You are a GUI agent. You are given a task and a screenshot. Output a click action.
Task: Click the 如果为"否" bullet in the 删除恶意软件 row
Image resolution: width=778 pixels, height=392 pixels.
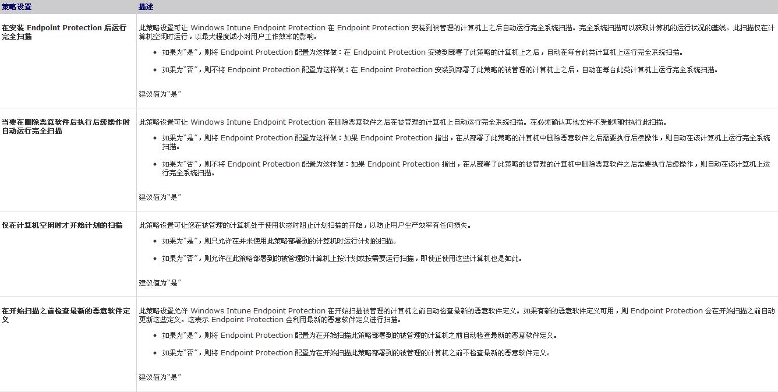(466, 168)
